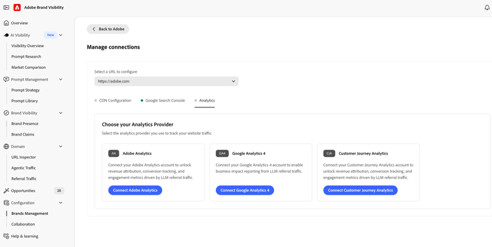Open Visibility Overview in sidebar
The height and width of the screenshot is (247, 492).
point(28,46)
